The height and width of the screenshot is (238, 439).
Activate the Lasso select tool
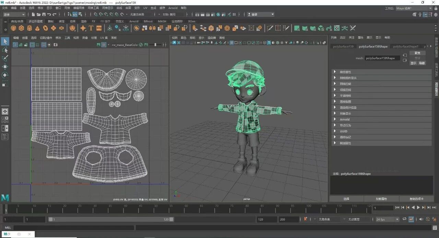tap(5, 50)
